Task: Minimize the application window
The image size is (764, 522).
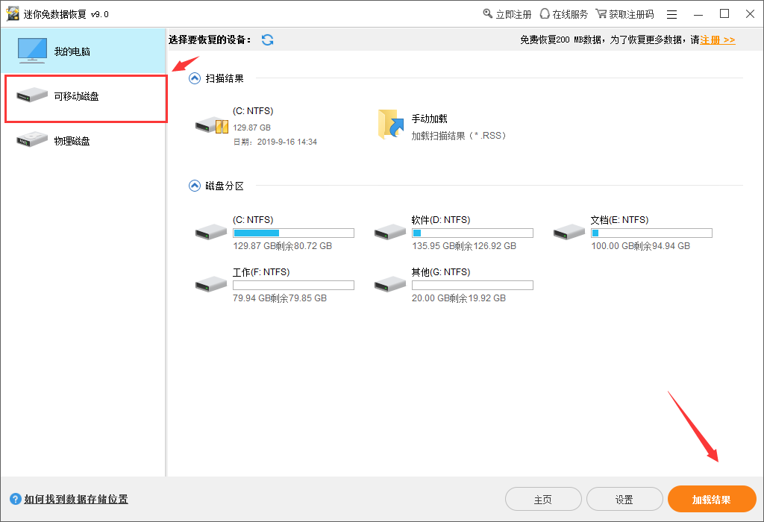Action: pos(698,15)
